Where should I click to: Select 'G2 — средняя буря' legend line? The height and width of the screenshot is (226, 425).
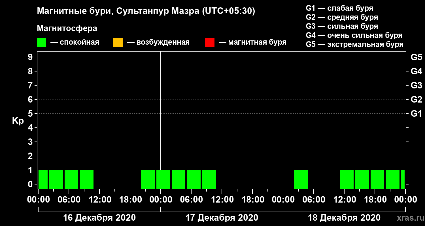coord(342,17)
